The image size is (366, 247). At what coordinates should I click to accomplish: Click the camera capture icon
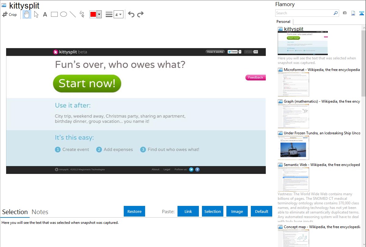[x=345, y=13]
